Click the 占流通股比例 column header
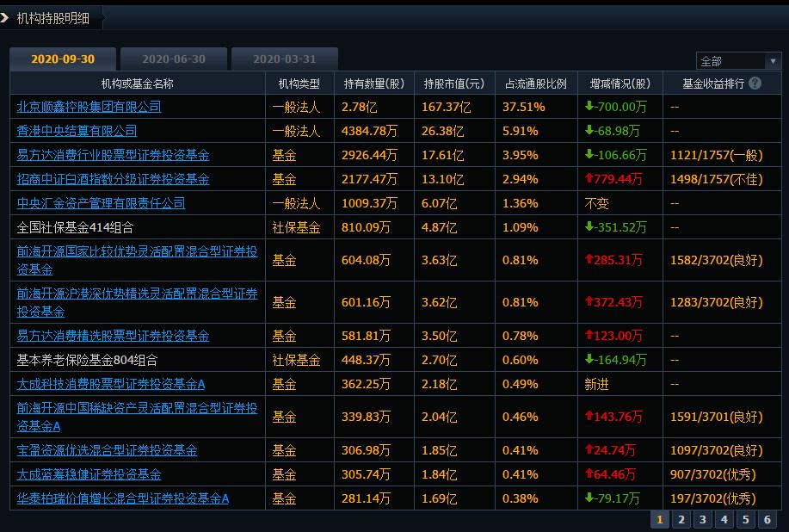 [536, 84]
